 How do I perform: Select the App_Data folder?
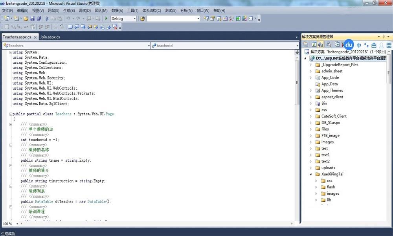[329, 84]
